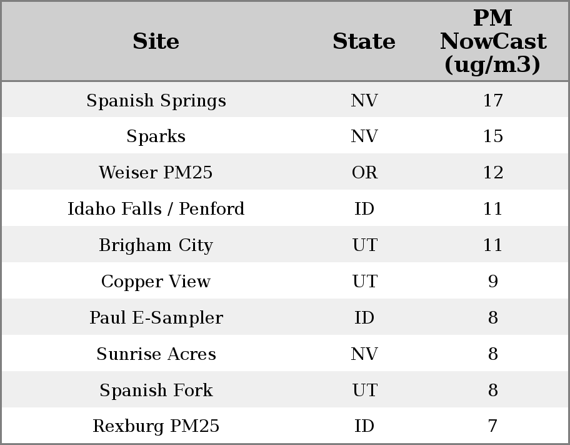Select the Sunrise Acres site cell
The image size is (570, 445).
click(156, 354)
